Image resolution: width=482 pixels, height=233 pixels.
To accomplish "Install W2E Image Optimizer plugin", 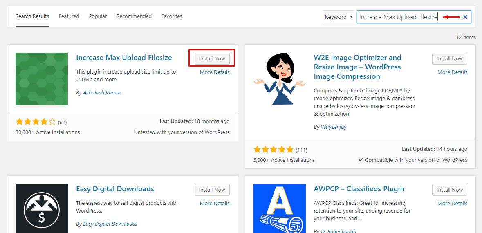I will pyautogui.click(x=450, y=58).
